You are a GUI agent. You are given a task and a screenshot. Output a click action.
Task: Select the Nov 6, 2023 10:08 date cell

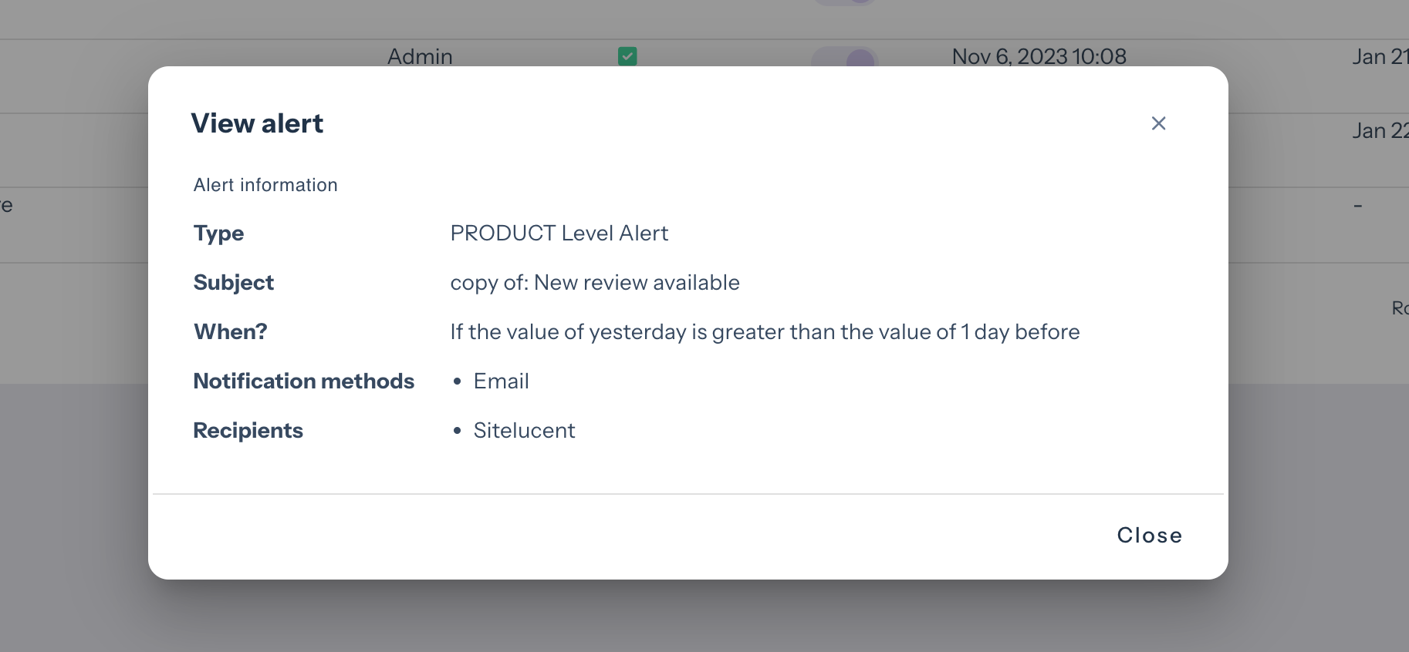pos(1039,56)
